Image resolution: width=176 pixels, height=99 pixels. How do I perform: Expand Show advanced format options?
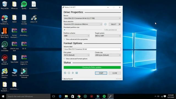tap(76, 59)
